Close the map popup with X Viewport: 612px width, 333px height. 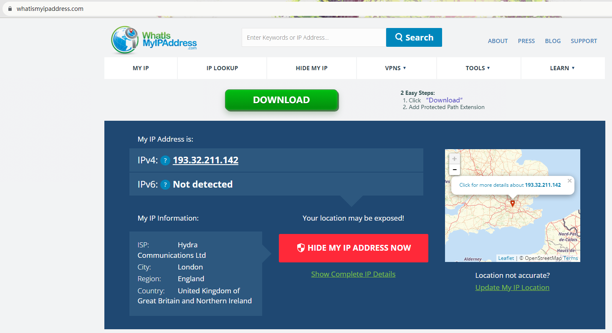pos(569,181)
